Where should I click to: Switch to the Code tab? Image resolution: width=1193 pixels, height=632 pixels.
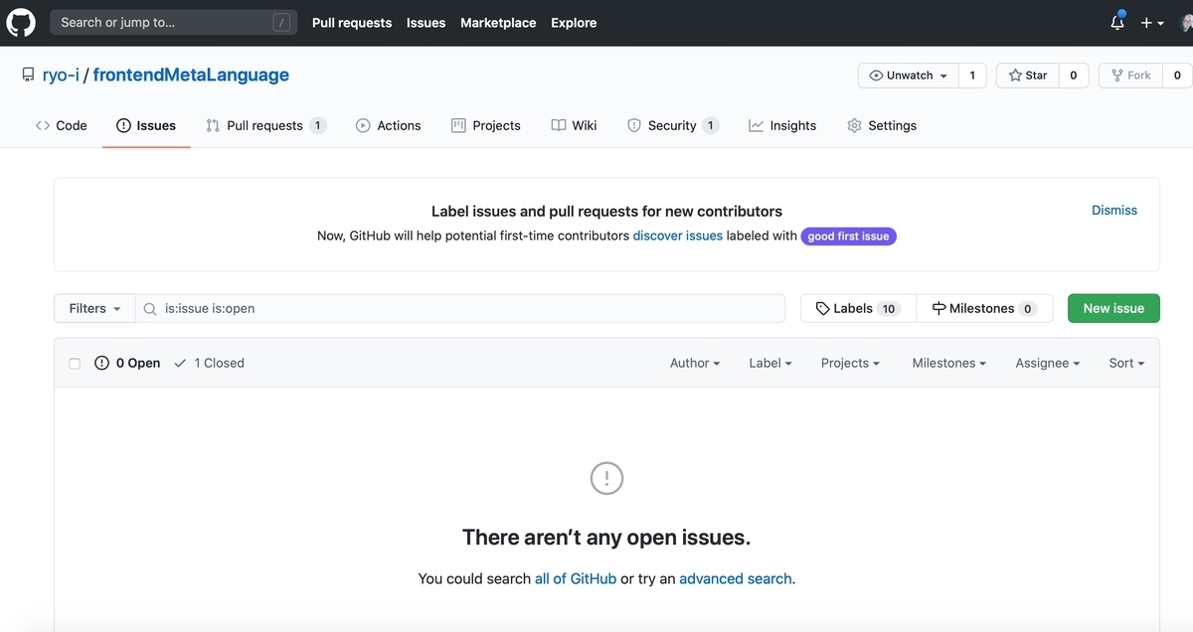coord(61,125)
